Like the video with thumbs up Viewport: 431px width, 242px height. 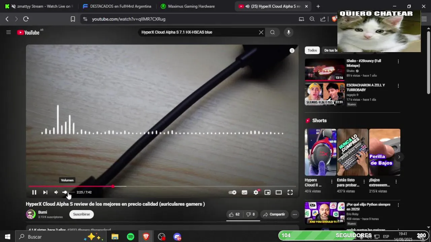[x=234, y=214]
